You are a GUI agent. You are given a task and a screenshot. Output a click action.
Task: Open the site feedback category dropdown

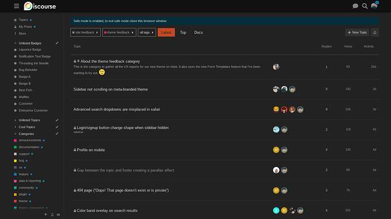(86, 32)
